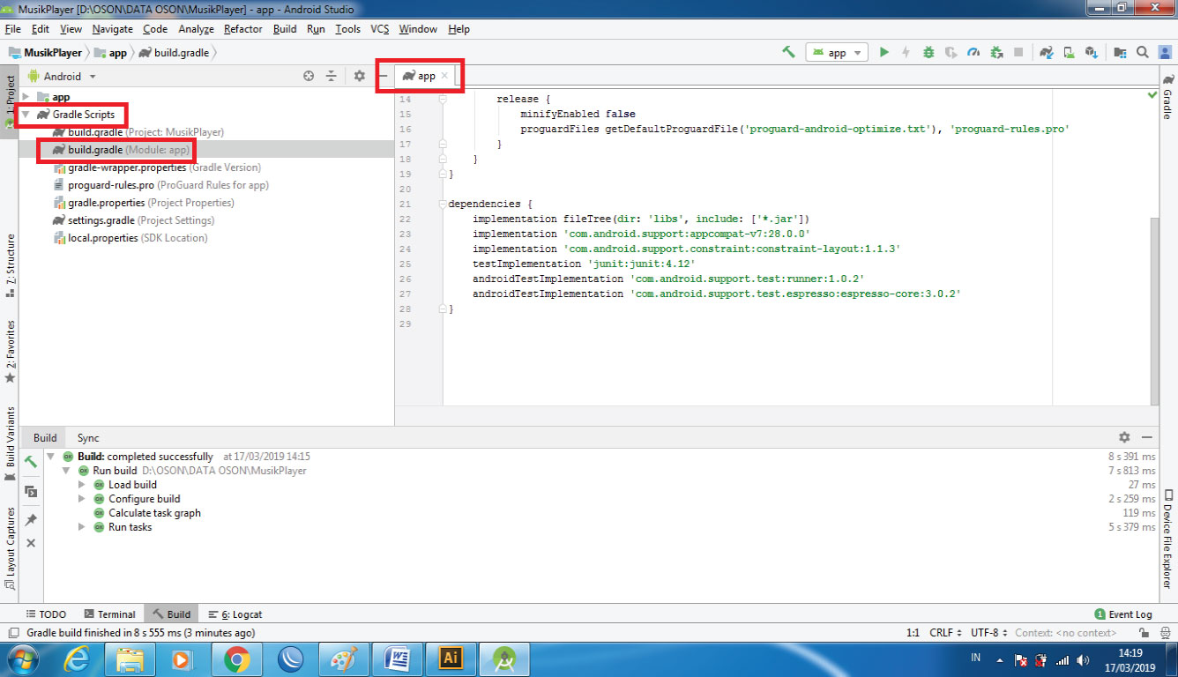Open Project Structure icon in toolbar
Image resolution: width=1178 pixels, height=677 pixels.
1120,52
